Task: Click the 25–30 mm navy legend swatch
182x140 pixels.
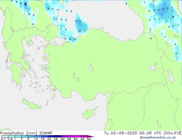Action: [x=58, y=136]
